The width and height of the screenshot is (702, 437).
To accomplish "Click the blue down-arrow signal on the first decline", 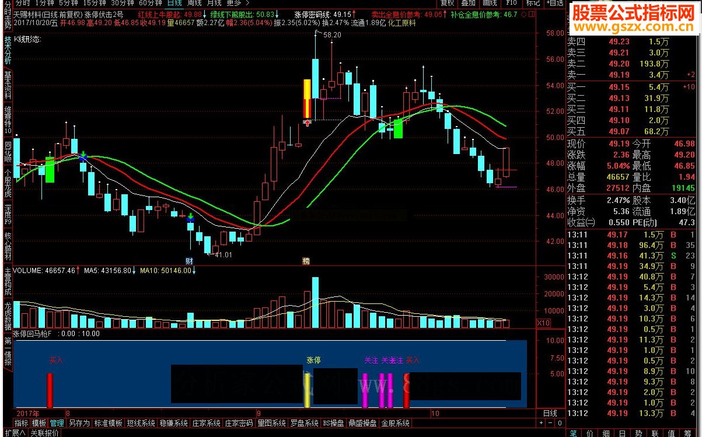I will pyautogui.click(x=83, y=155).
